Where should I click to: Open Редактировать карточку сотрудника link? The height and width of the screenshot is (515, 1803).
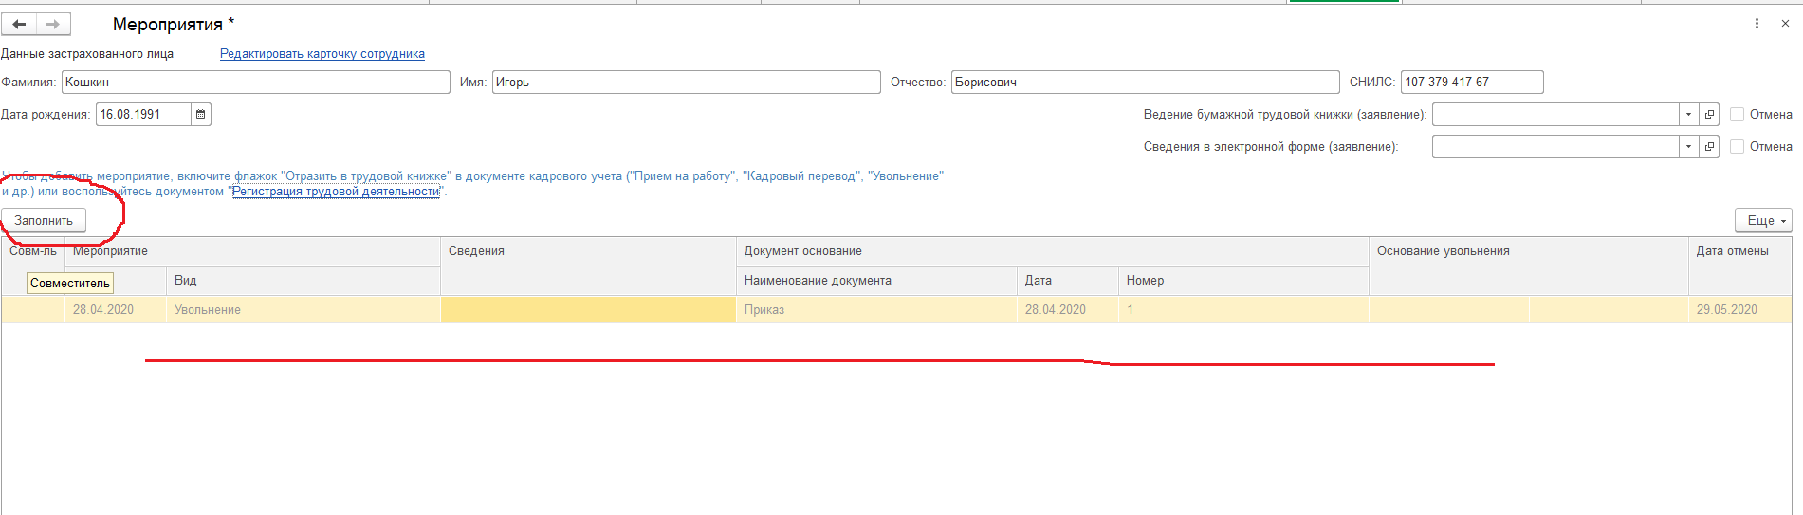322,54
